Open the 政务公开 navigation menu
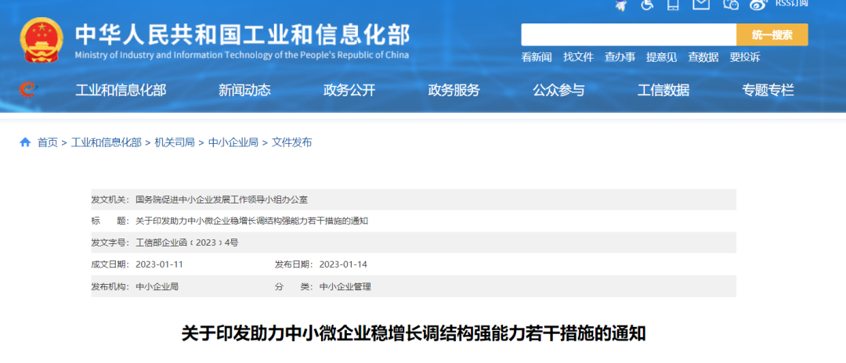Screen dimensions: 846x363 (x=349, y=90)
